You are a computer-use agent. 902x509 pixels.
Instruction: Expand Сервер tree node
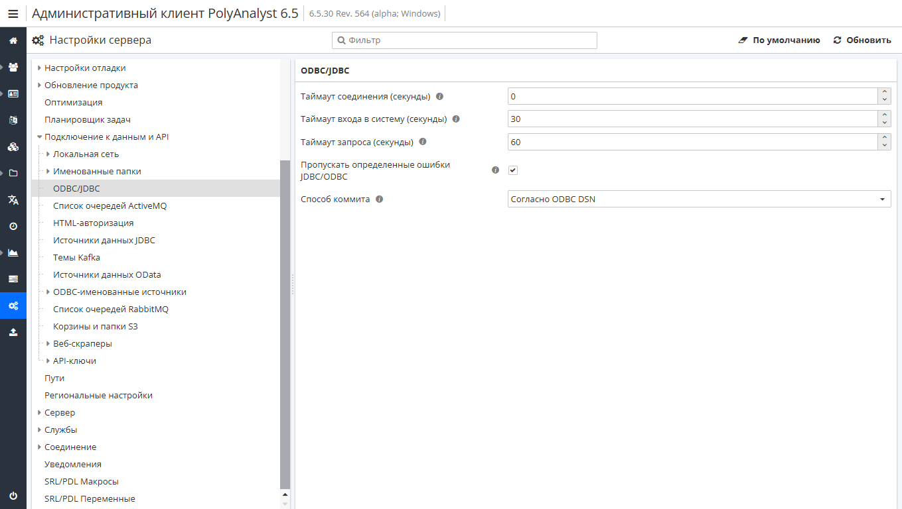click(40, 412)
